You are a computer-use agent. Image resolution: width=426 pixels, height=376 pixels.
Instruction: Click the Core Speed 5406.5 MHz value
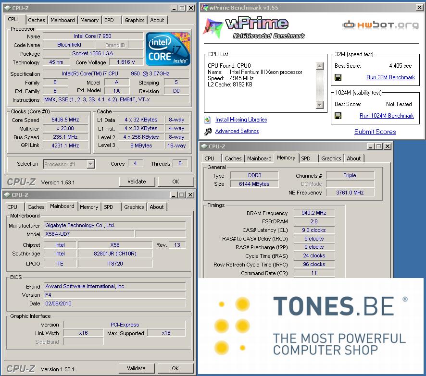(x=65, y=120)
